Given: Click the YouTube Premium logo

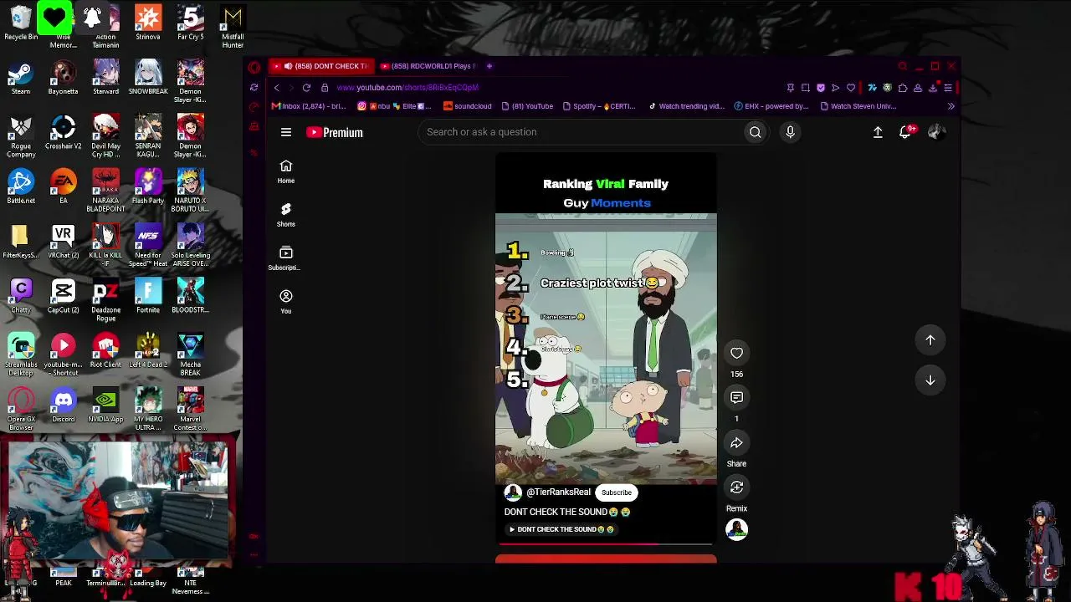Looking at the screenshot, I should (335, 132).
